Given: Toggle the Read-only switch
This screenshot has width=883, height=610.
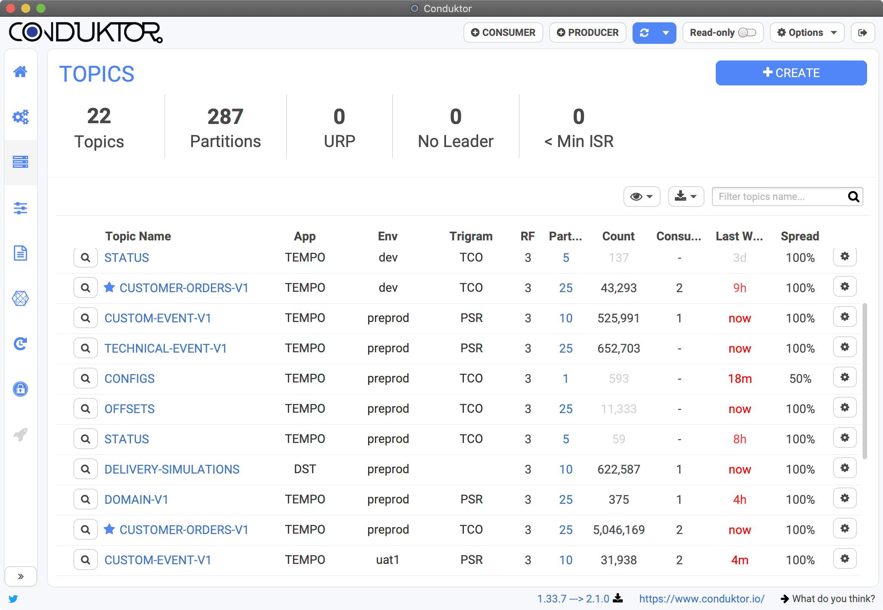Looking at the screenshot, I should [x=747, y=33].
